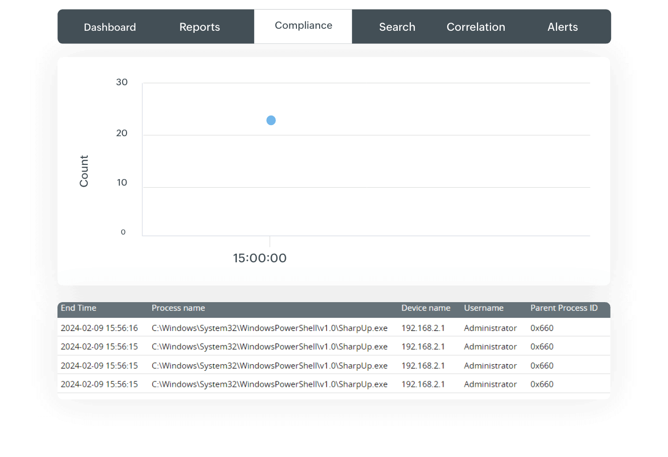Image resolution: width=668 pixels, height=457 pixels.
Task: Sort by the Process name column header
Action: click(x=178, y=308)
